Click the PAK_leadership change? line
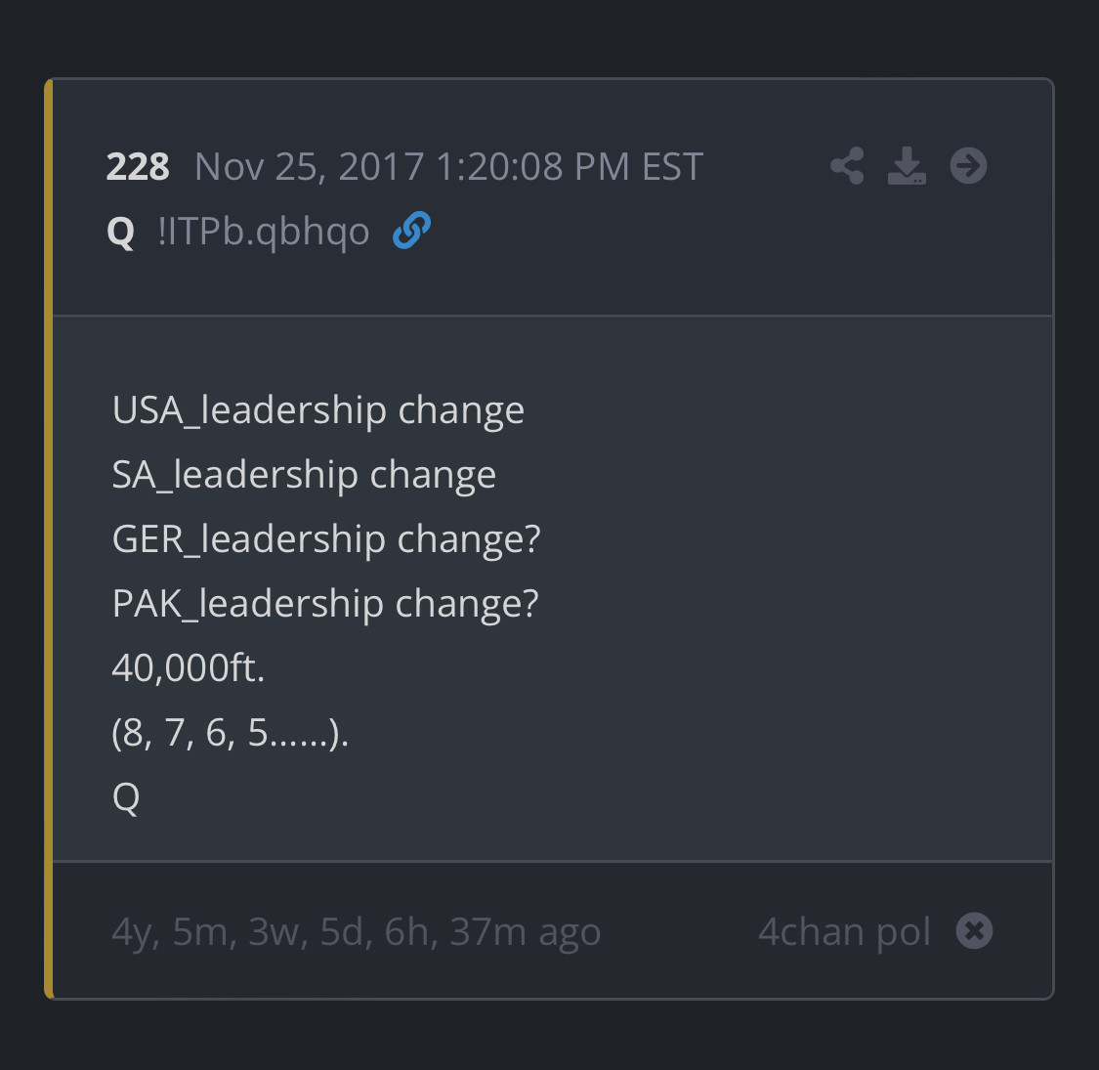The width and height of the screenshot is (1099, 1070). (x=325, y=604)
